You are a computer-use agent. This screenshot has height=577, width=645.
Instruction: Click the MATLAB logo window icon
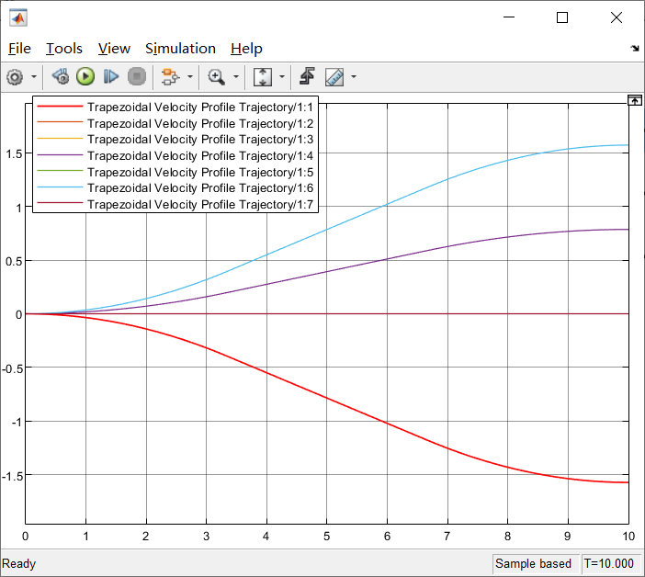18,17
